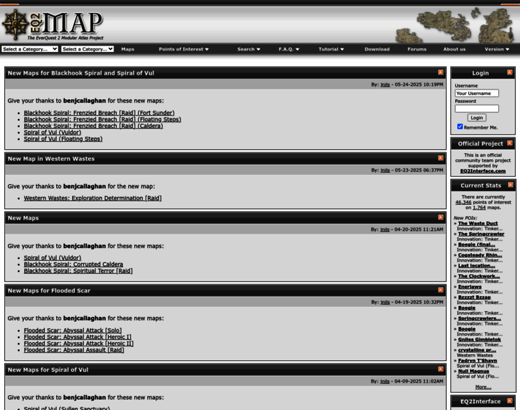Viewport: 520px width, 410px height.
Task: Open Flooded Scar: Abyssal Attack [Solo] link
Action: click(73, 331)
